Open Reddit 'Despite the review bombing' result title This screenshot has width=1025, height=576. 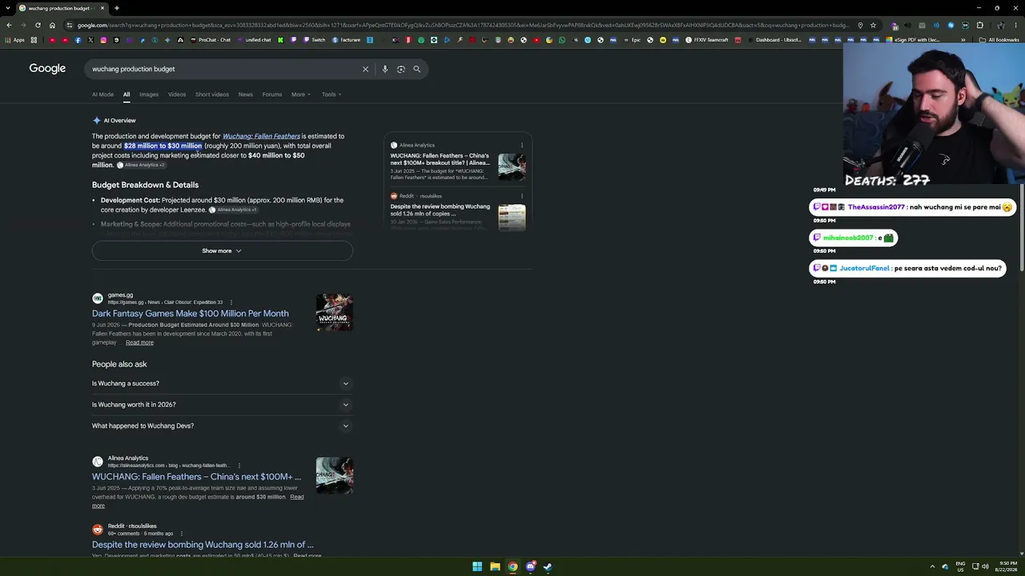click(203, 545)
